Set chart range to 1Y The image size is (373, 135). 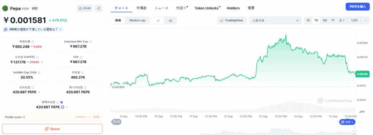[x=333, y=20]
